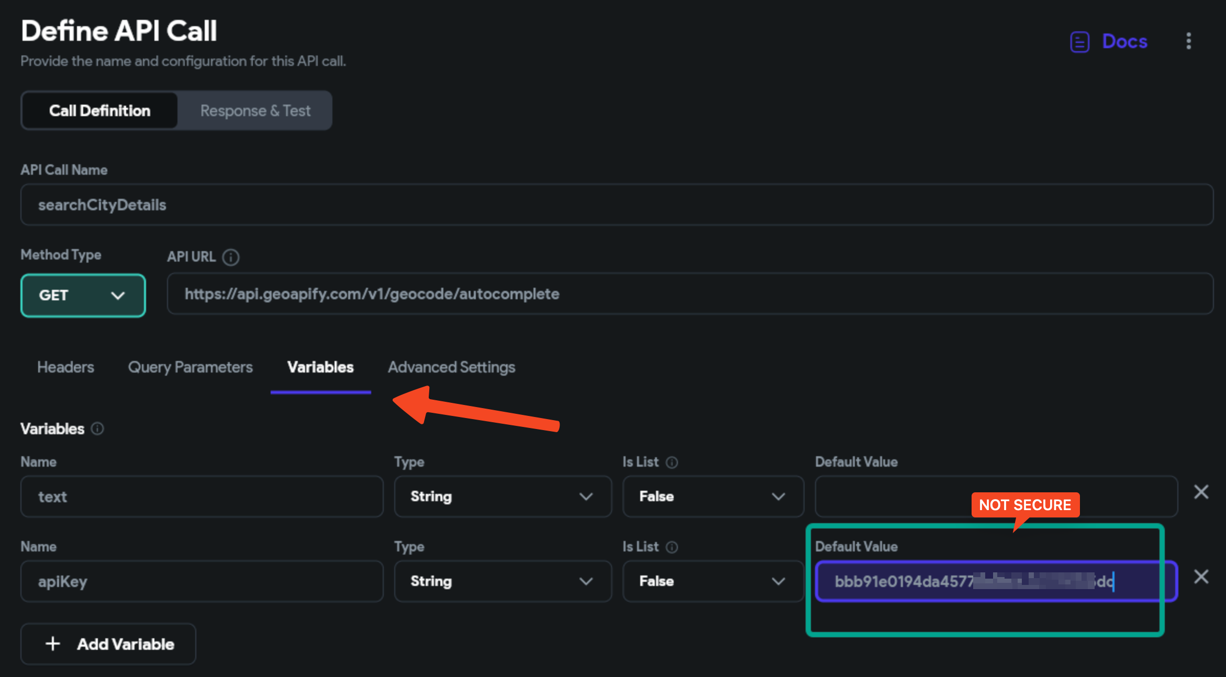The image size is (1226, 677).
Task: Open the Headers tab
Action: tap(65, 367)
